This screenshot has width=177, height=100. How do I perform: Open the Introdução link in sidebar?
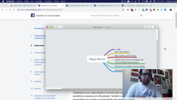click(39, 28)
